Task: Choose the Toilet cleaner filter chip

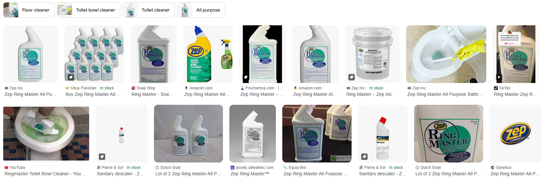Action: pyautogui.click(x=149, y=10)
